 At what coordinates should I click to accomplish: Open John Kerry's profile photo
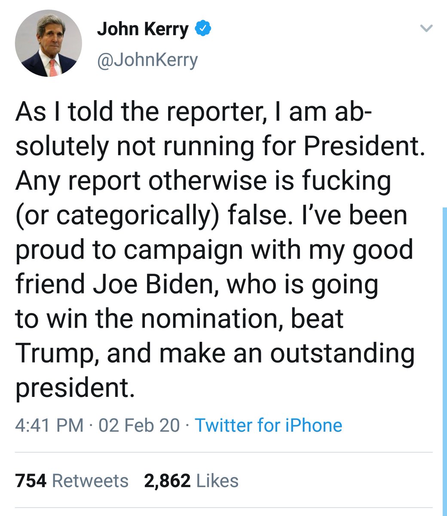(49, 43)
